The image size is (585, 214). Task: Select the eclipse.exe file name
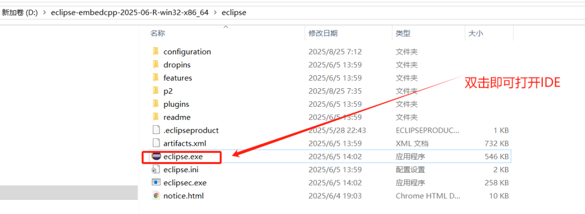pos(183,157)
